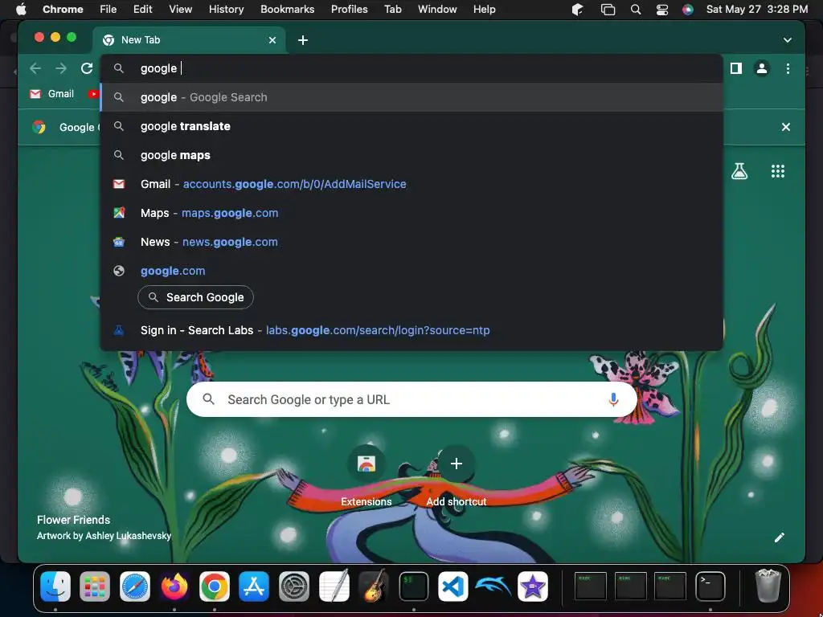Open the File menu
This screenshot has height=617, width=823.
[x=109, y=10]
